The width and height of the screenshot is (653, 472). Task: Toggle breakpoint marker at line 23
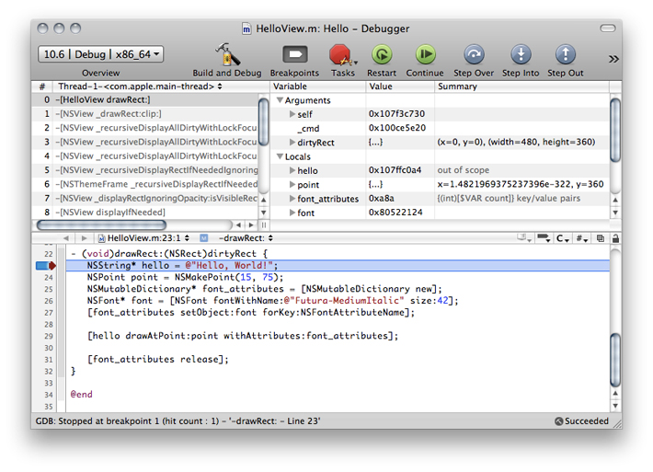(x=45, y=265)
